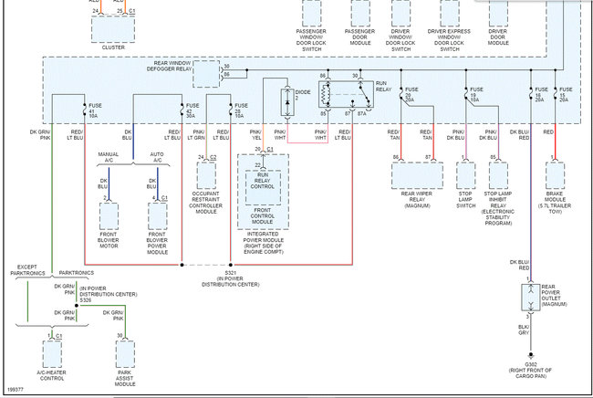Click the ground symbol above G302
Image resolution: width=593 pixels, height=398 pixels.
tap(531, 355)
